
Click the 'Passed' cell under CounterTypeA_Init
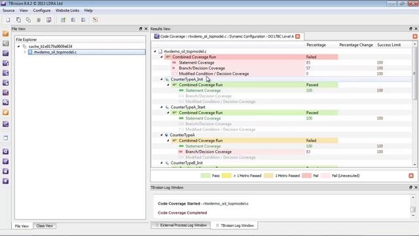click(x=321, y=85)
